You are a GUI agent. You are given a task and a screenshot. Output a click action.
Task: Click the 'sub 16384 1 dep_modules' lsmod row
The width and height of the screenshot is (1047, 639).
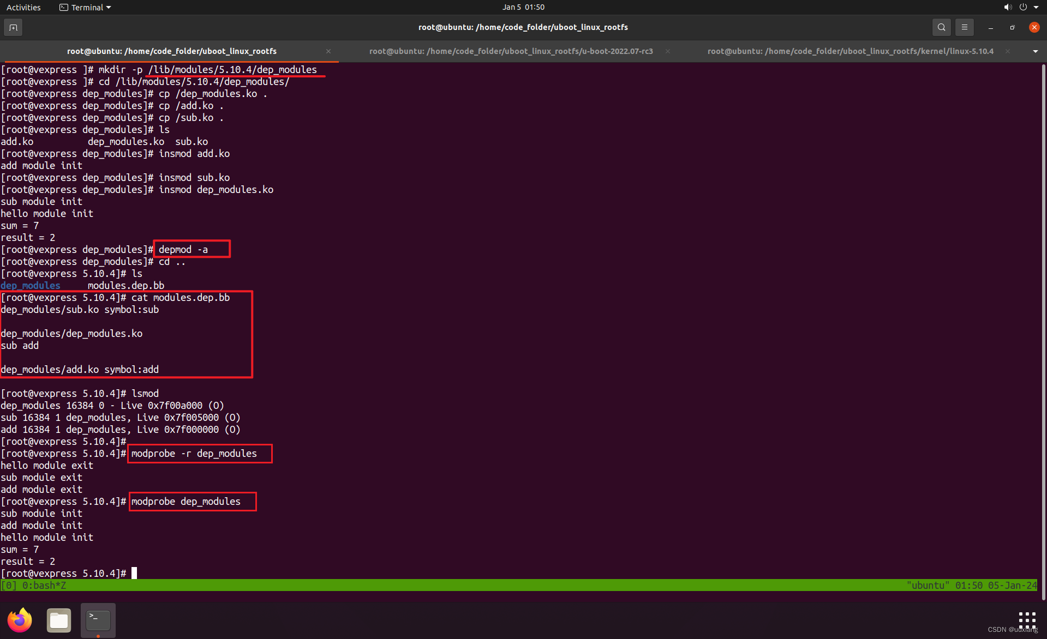pos(121,418)
